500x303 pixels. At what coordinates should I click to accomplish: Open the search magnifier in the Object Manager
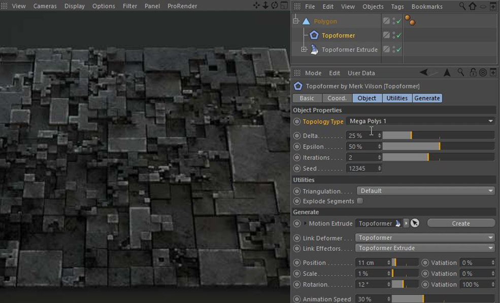462,6
